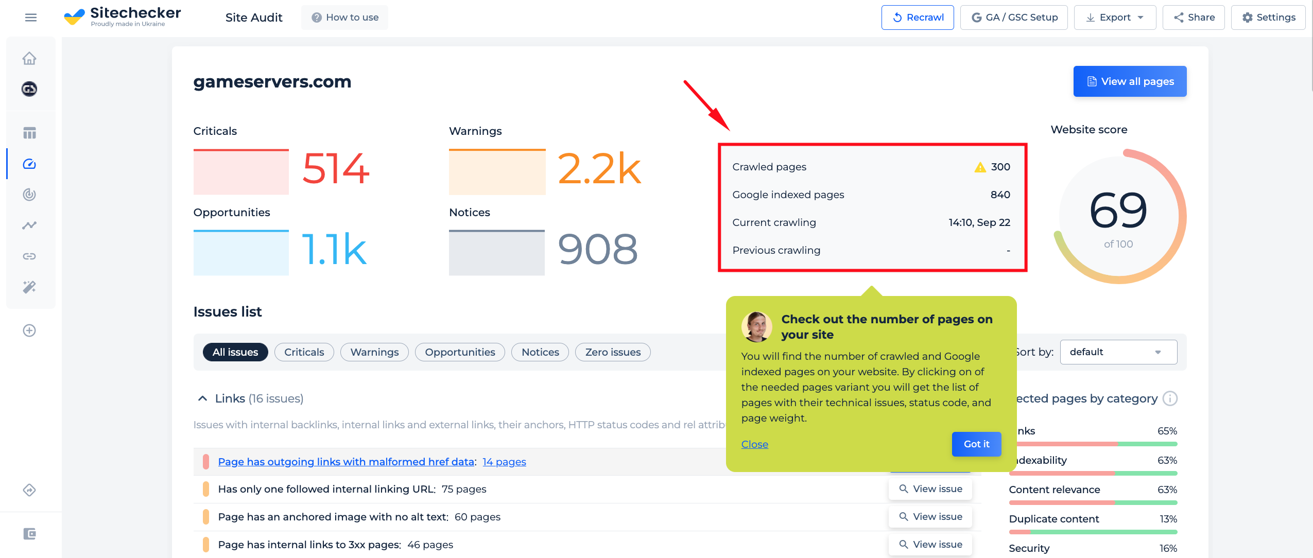
Task: Click the red Criticals color block
Action: [x=241, y=172]
